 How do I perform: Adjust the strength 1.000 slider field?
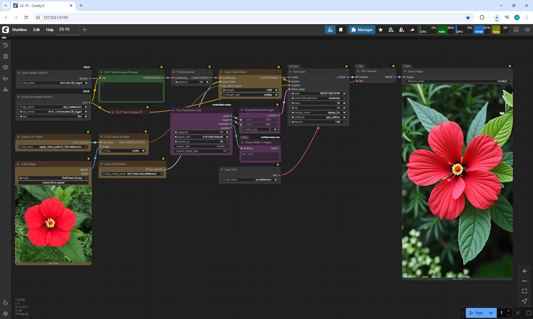point(250,90)
